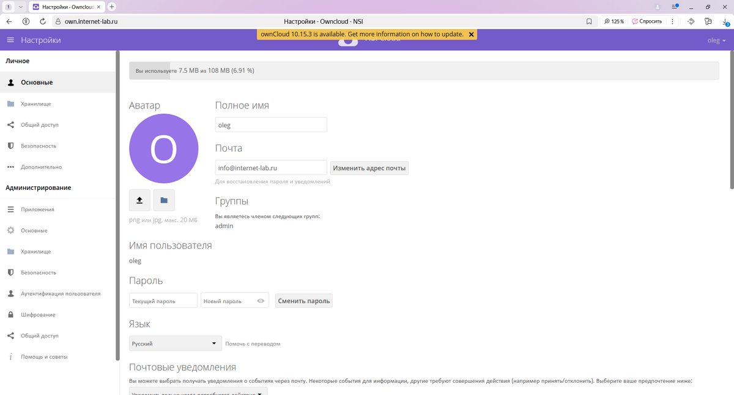Open the oleg user dropdown menu
This screenshot has height=395, width=734.
(716, 40)
